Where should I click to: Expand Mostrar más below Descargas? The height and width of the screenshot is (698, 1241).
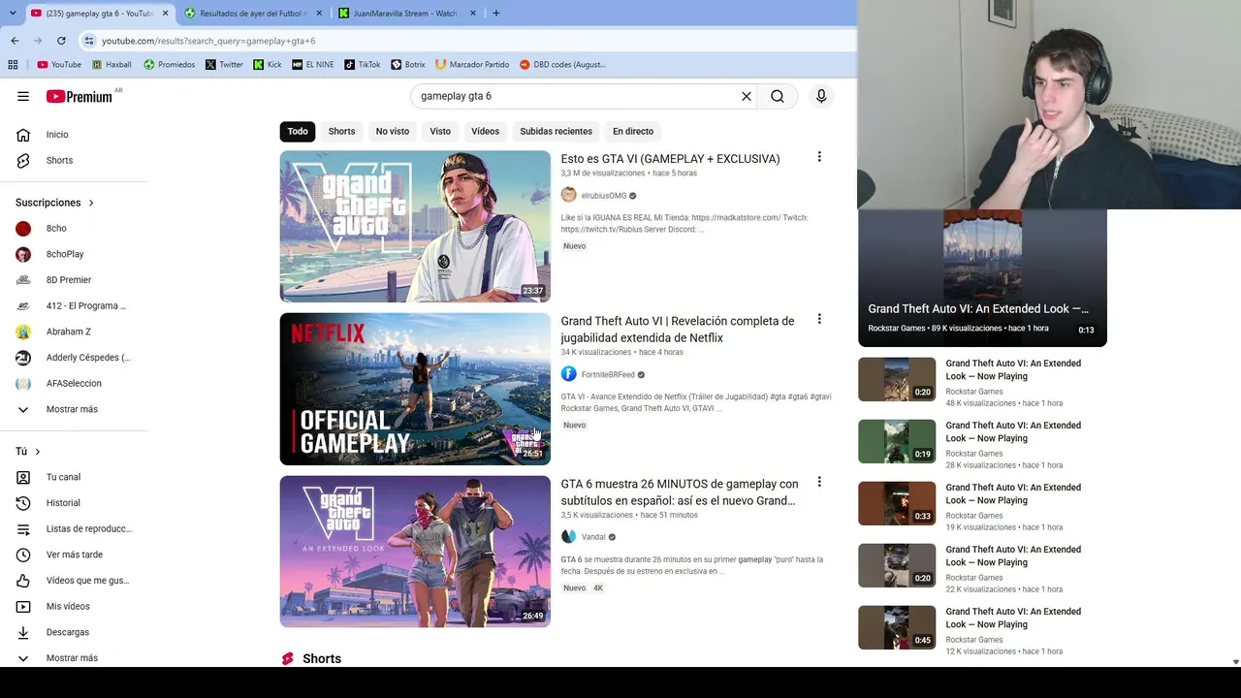point(74,658)
